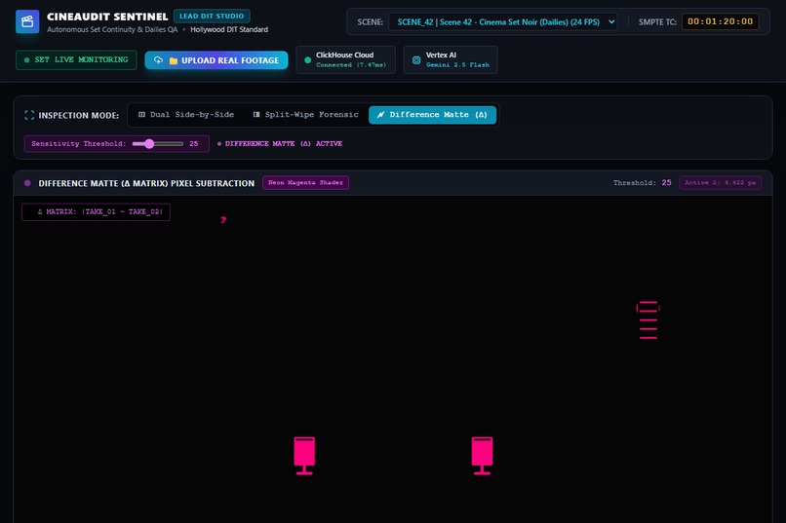Click the Vertex AI Gemini 2.5 Flash badge
This screenshot has height=523, width=786.
click(451, 59)
